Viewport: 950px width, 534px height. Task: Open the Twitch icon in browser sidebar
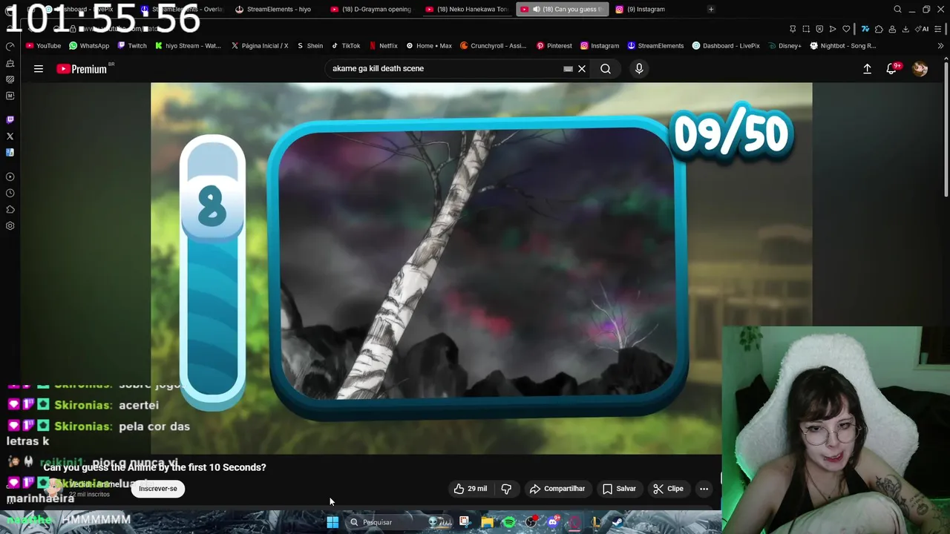10,119
